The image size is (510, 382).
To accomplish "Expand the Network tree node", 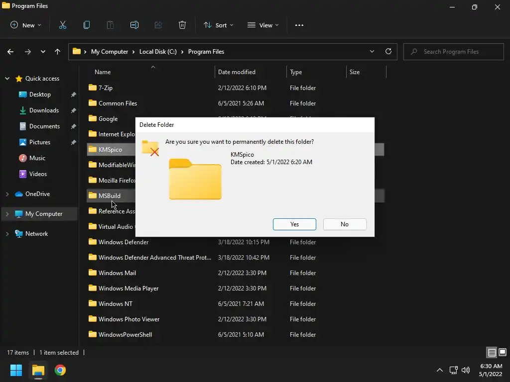I will (7, 234).
